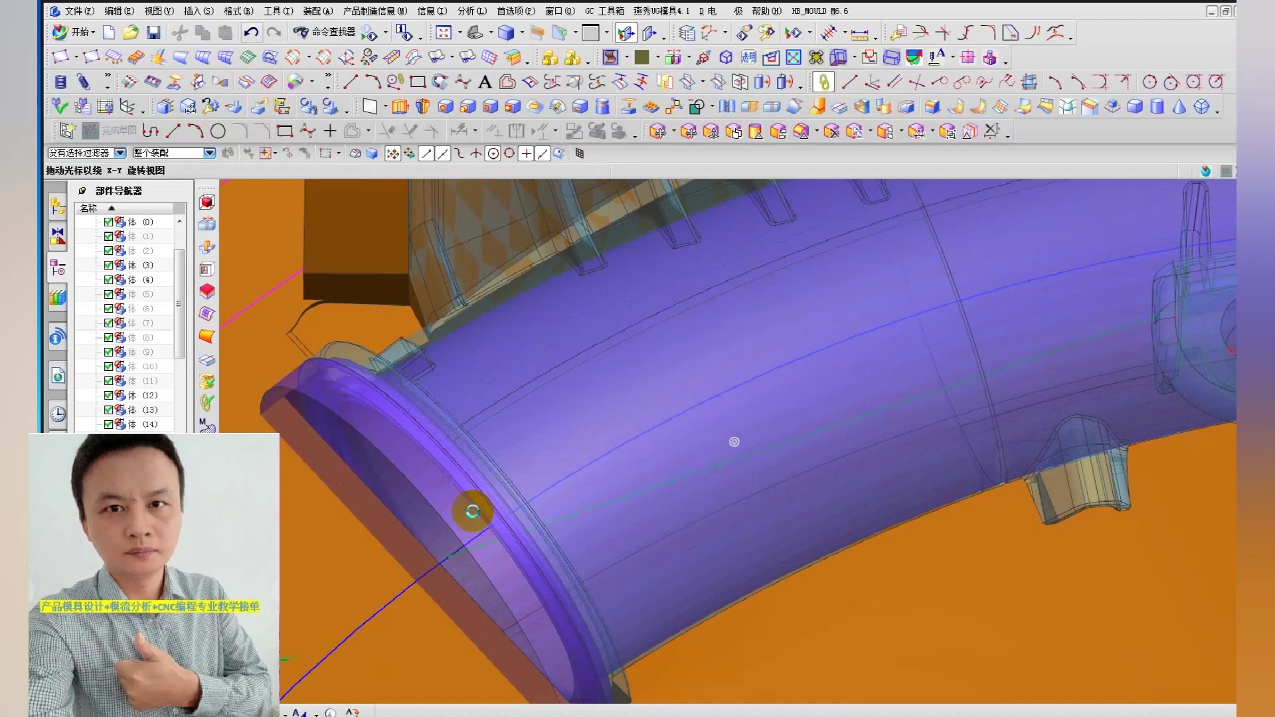Toggle the checkbox for 体 (0)
1275x717 pixels.
point(108,222)
